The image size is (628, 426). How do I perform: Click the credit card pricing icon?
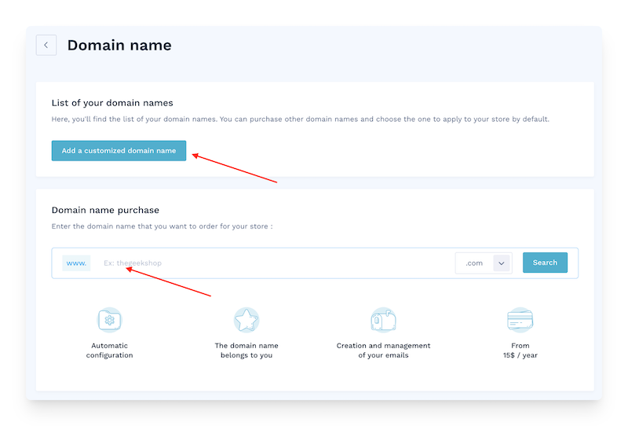[x=520, y=320]
